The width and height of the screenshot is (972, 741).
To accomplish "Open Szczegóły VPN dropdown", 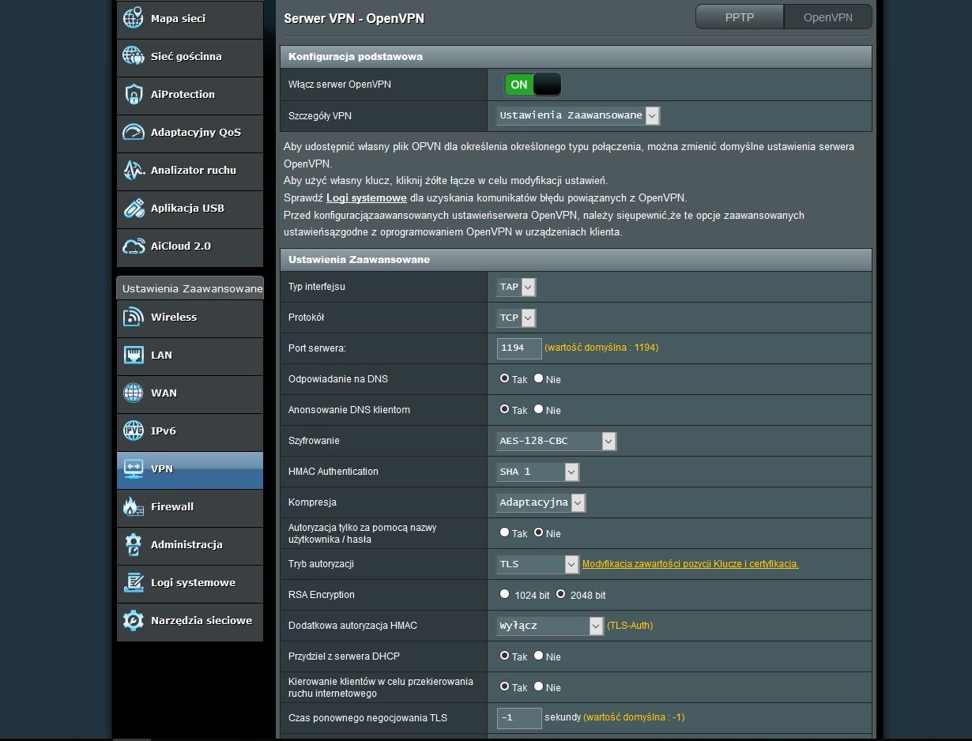I will [578, 115].
